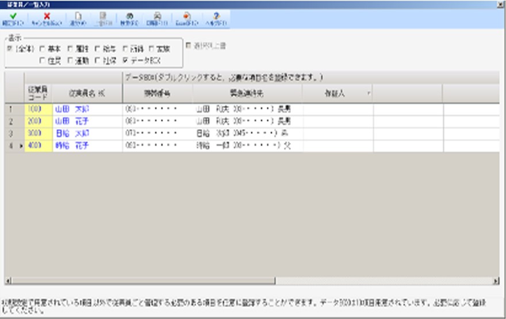Screen dimensions: 506x319
Task: Click the red X キャンセル icon
Action: pyautogui.click(x=47, y=18)
